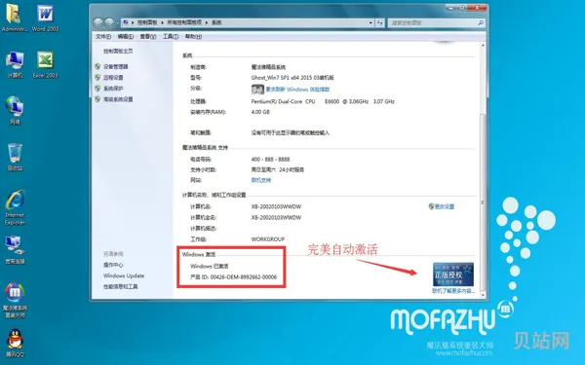Minimize the System window
This screenshot has width=585, height=365.
click(450, 7)
